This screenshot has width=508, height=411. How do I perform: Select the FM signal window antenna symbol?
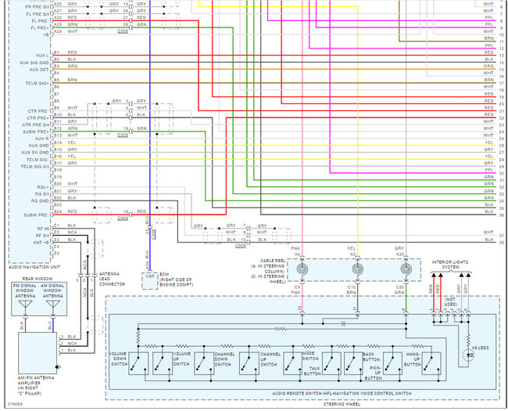[x=25, y=306]
